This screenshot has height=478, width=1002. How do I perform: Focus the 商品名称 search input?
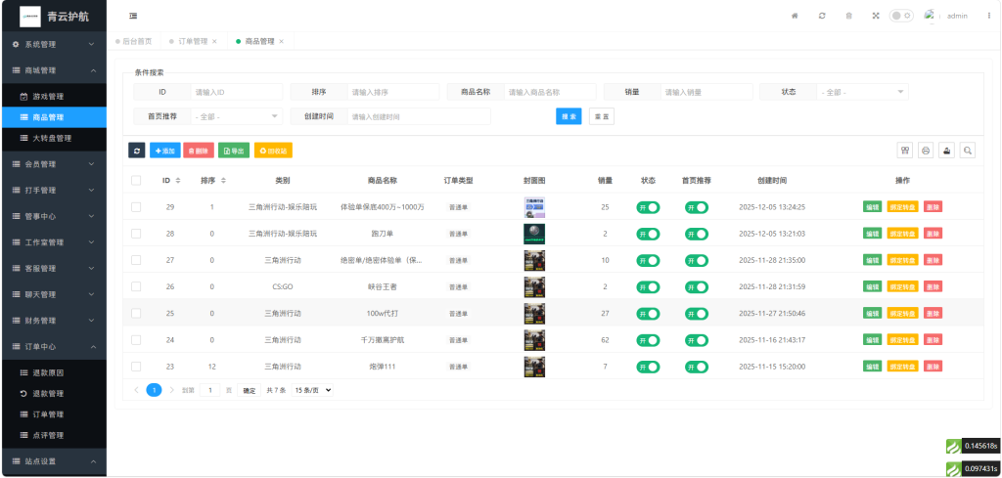(550, 92)
